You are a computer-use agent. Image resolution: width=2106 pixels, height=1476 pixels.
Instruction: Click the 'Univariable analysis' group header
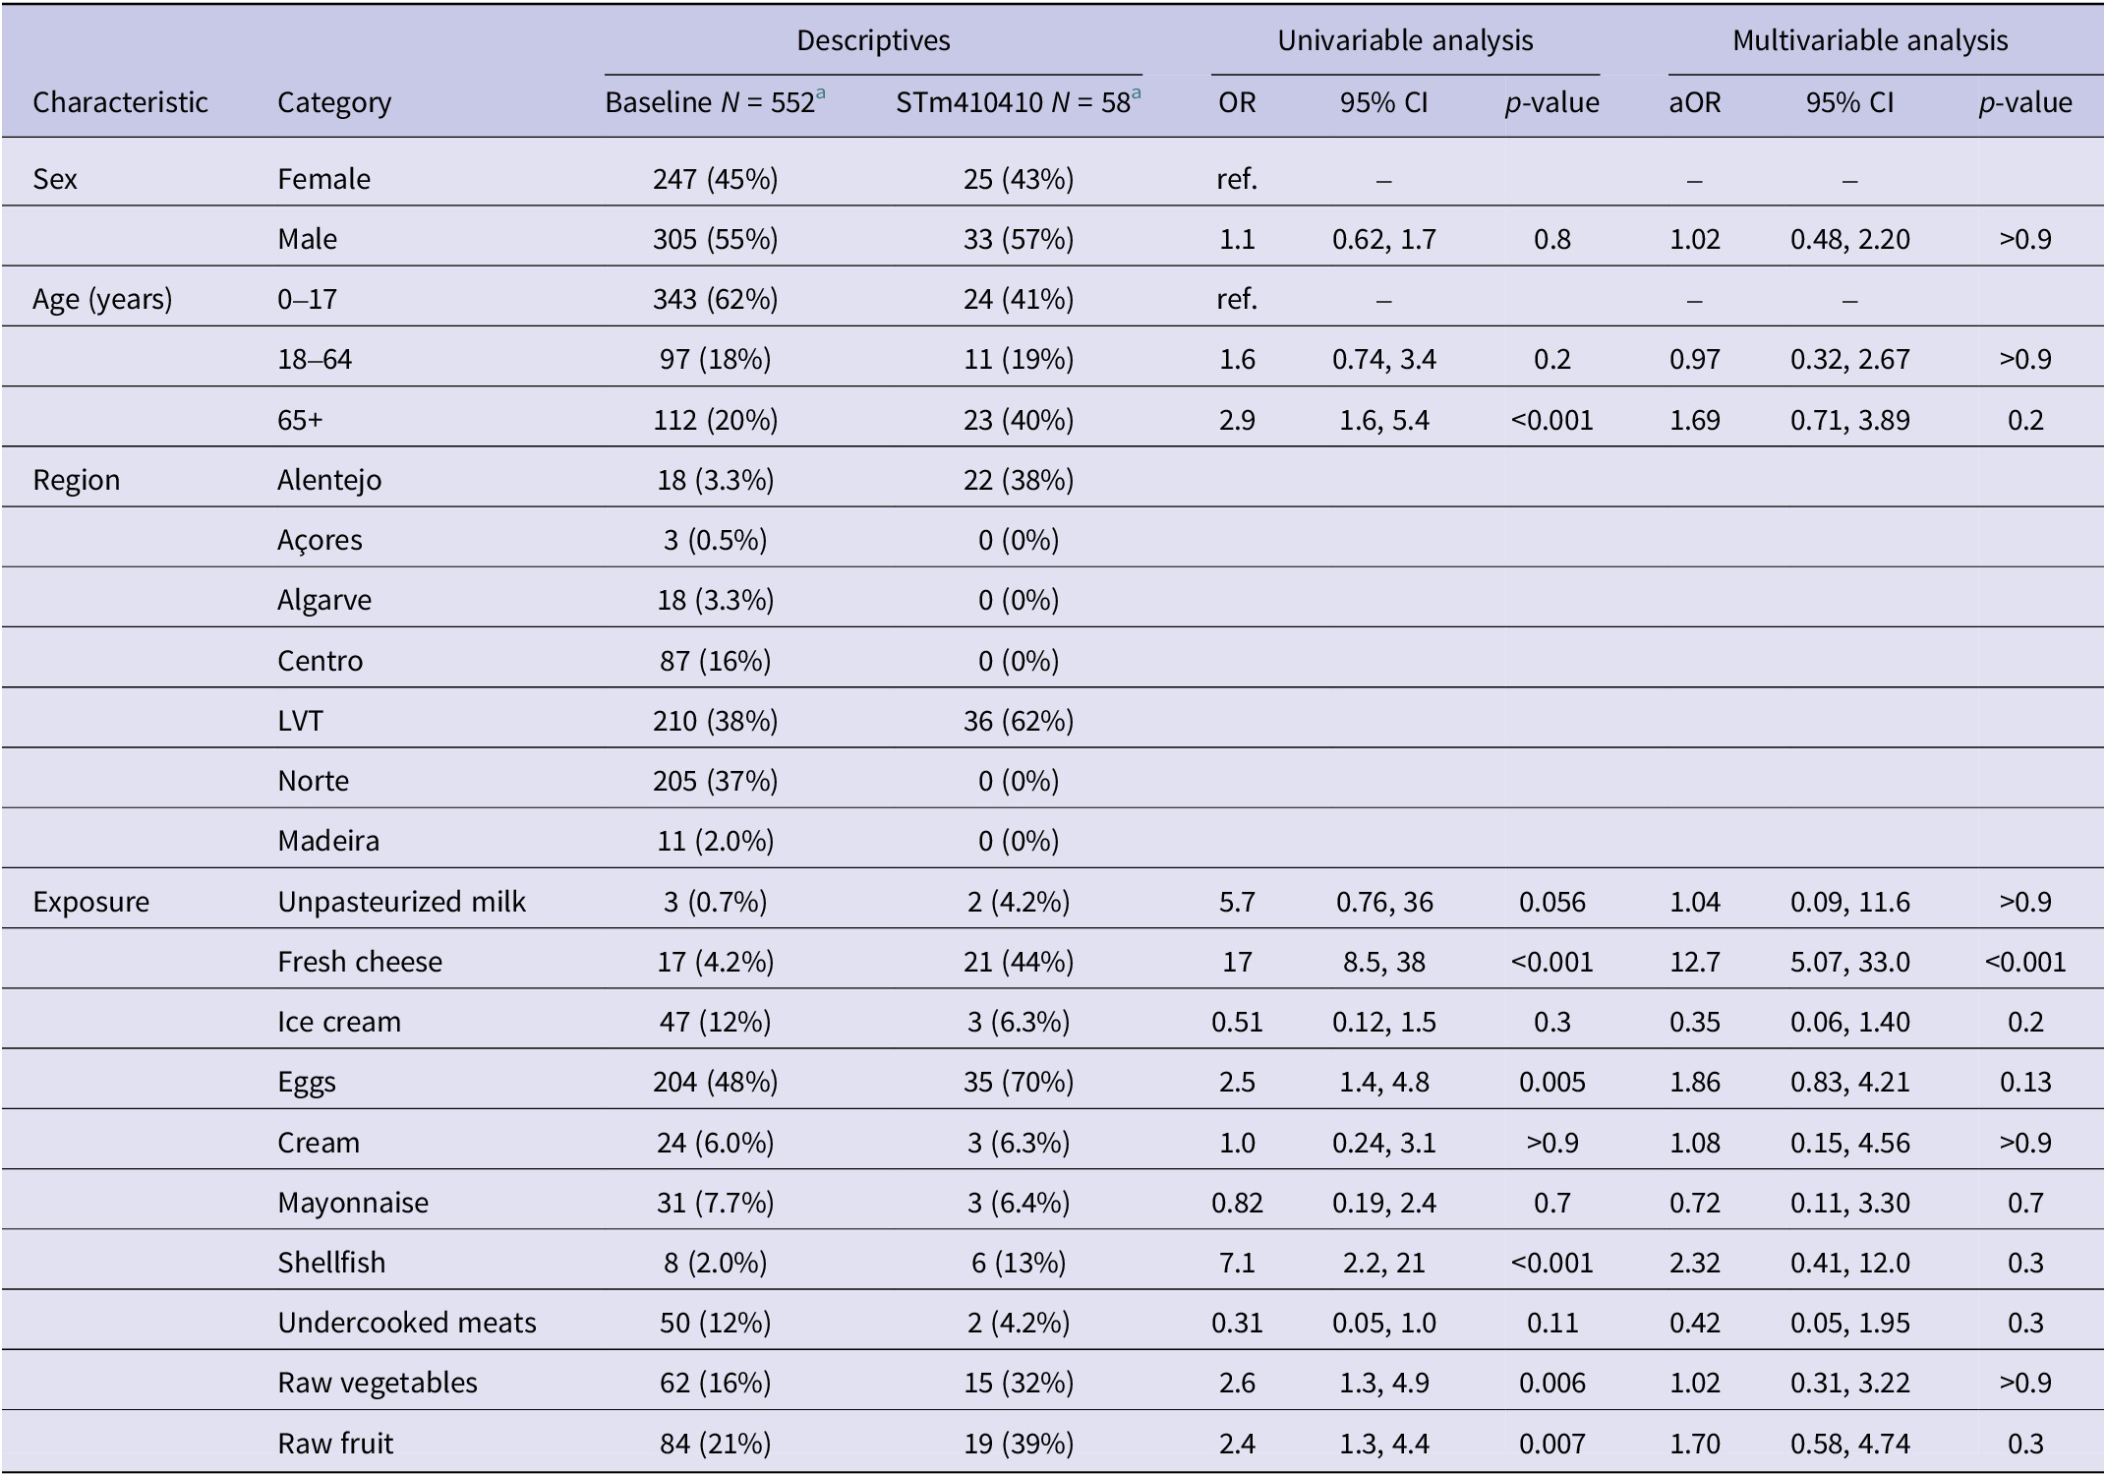(1405, 40)
